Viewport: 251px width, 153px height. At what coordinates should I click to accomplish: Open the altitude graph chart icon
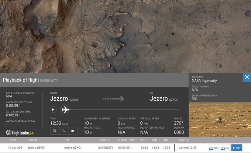point(73,131)
